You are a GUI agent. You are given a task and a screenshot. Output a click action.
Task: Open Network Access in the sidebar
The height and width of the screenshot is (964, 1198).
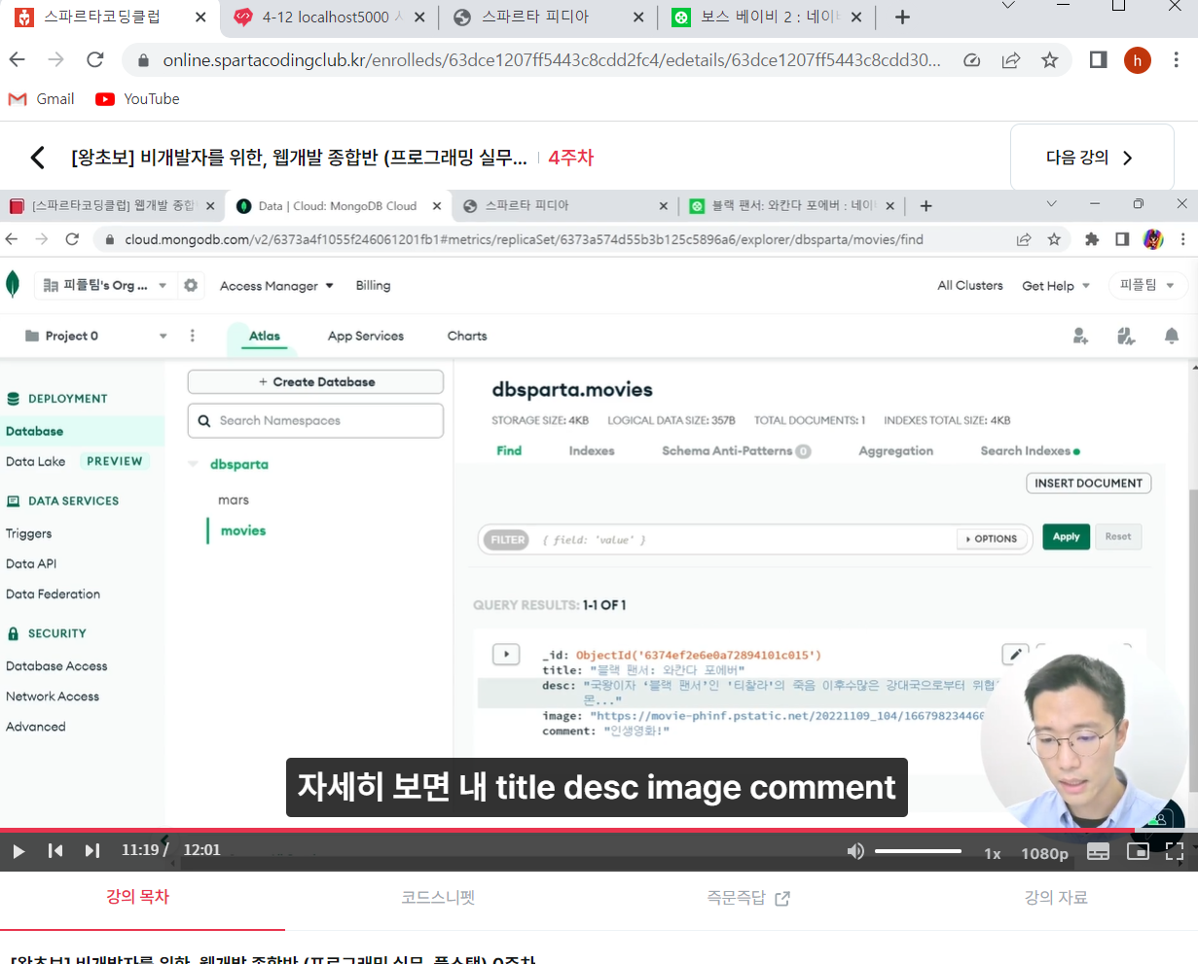pos(53,696)
